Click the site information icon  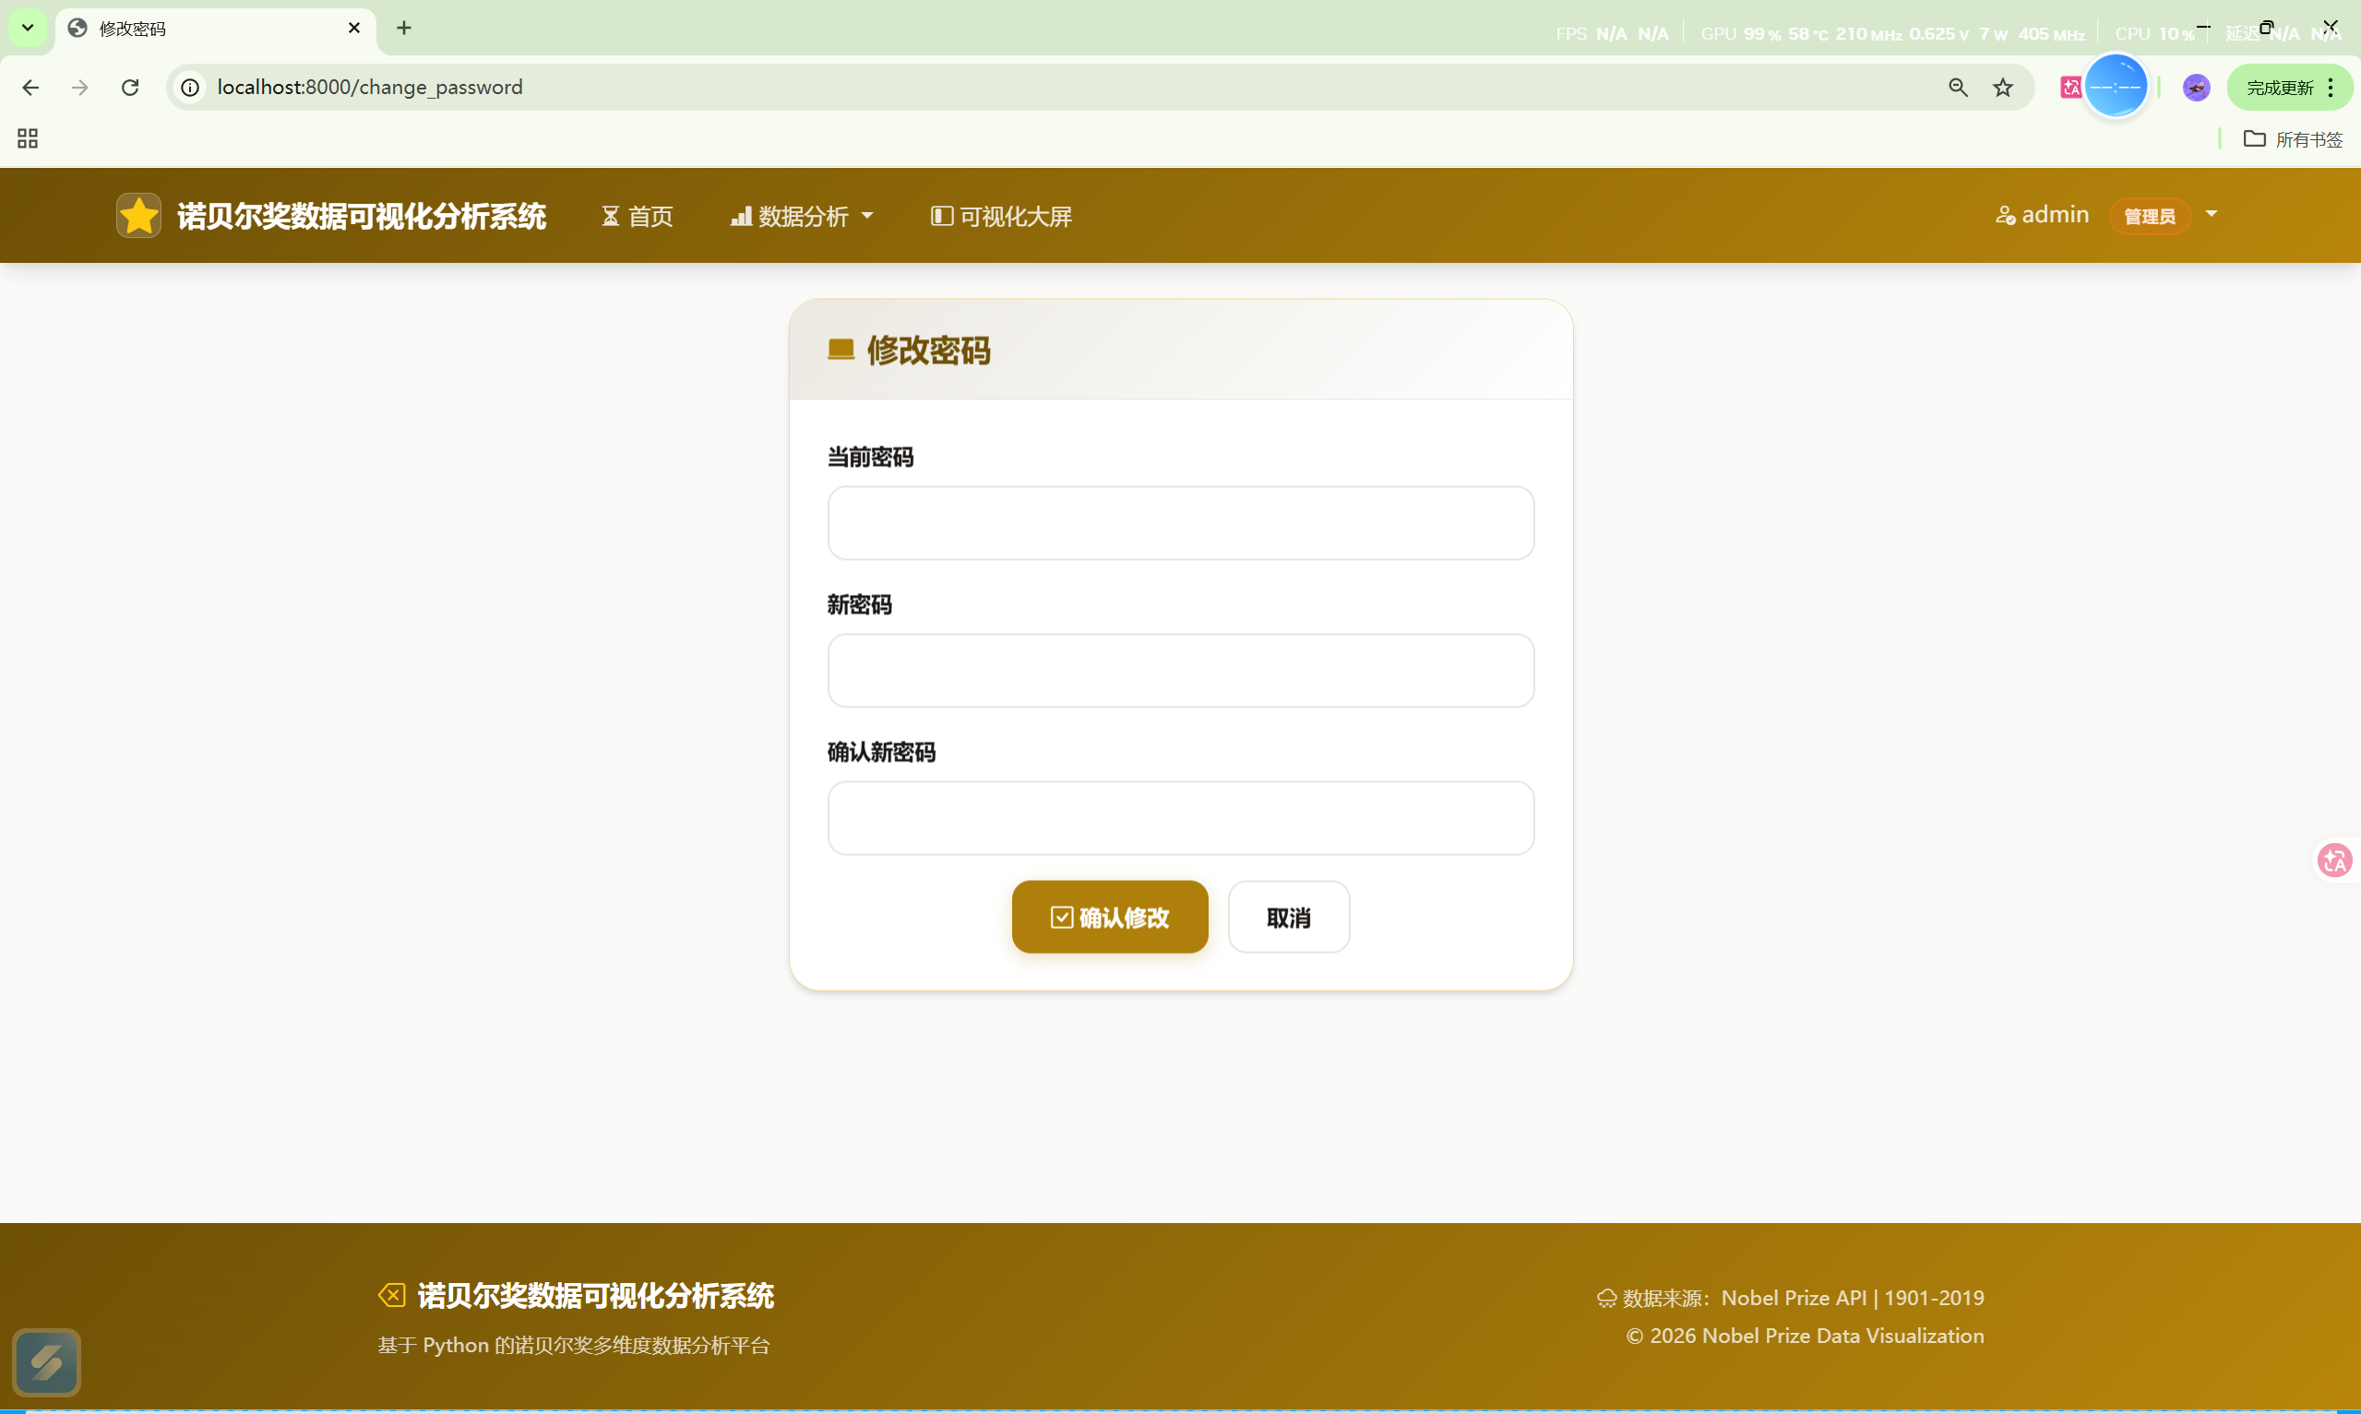pyautogui.click(x=191, y=88)
